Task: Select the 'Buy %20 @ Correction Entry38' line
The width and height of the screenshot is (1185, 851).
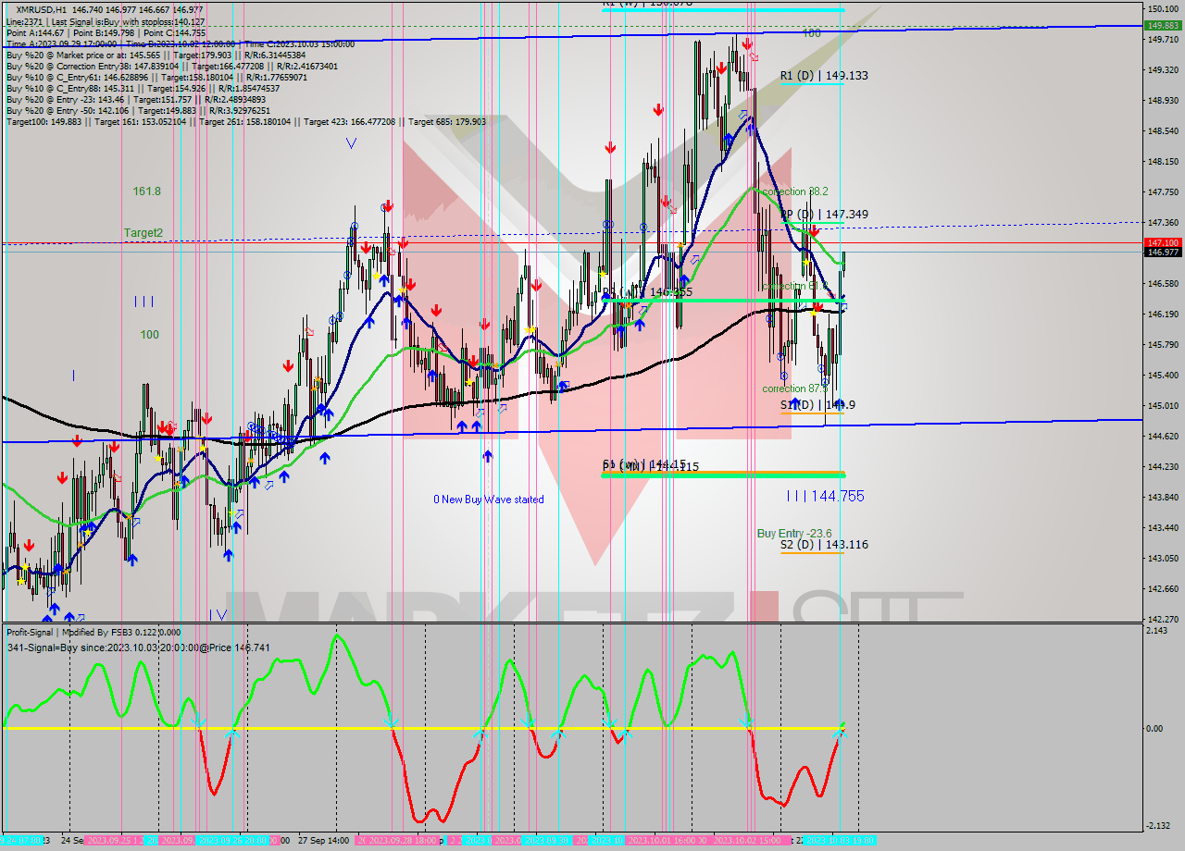Action: point(171,66)
